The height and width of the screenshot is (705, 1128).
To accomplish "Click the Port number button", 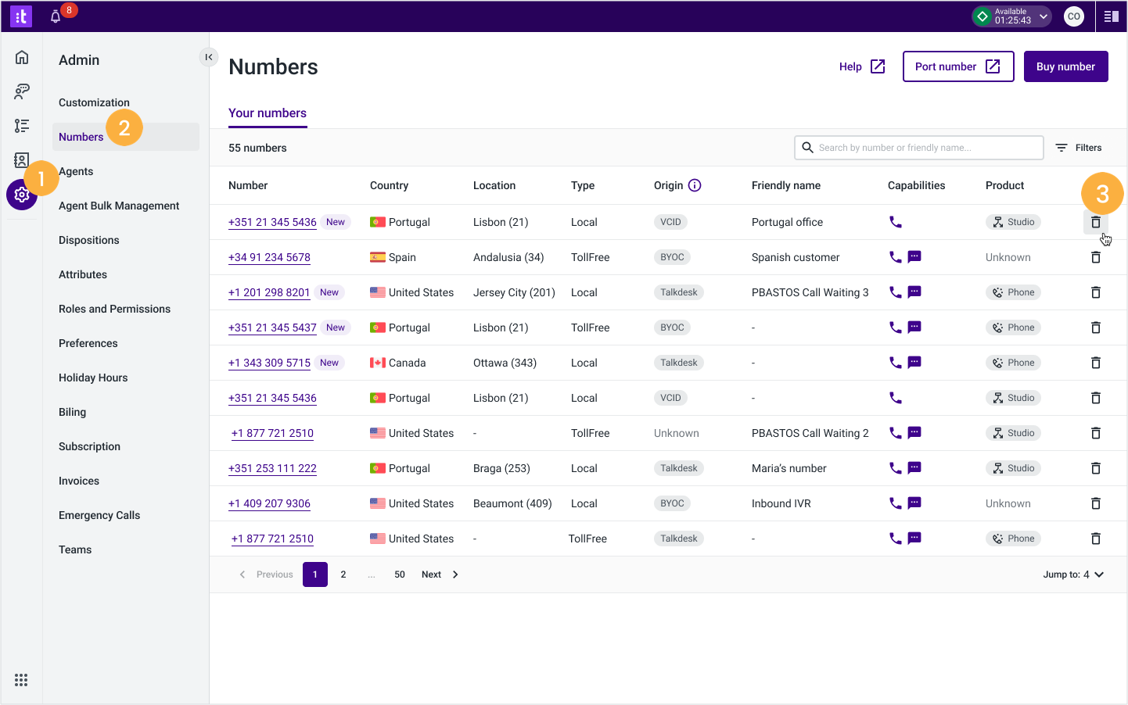I will tap(958, 66).
